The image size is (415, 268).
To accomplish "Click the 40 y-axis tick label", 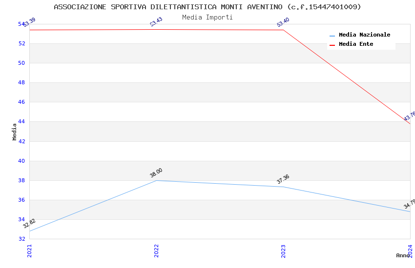I will click(x=21, y=161).
